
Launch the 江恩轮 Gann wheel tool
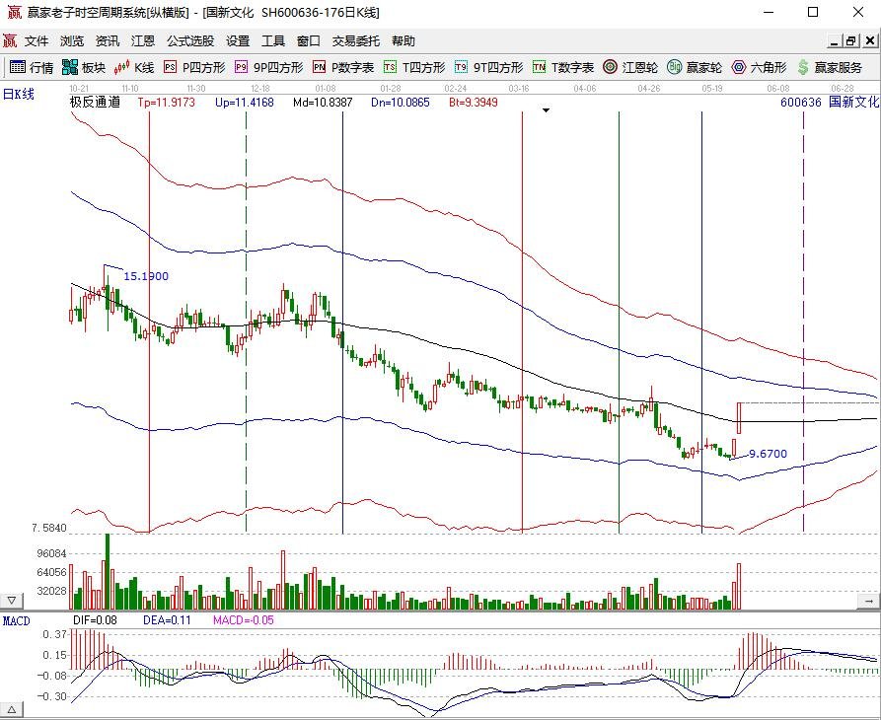coord(629,67)
